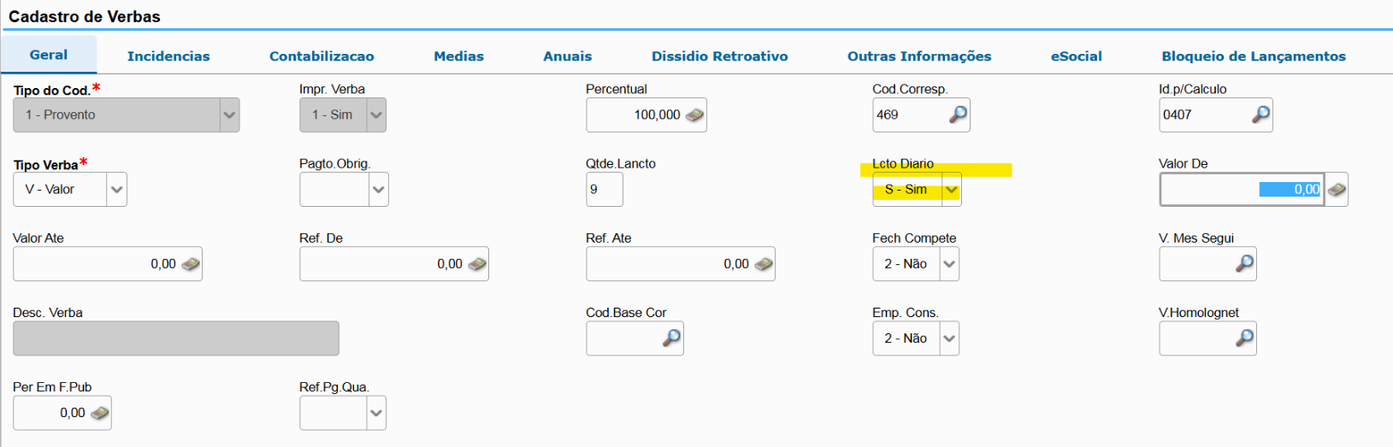Image resolution: width=1393 pixels, height=447 pixels.
Task: Open the Cod.Corresp. magnifier lookup
Action: [x=959, y=115]
